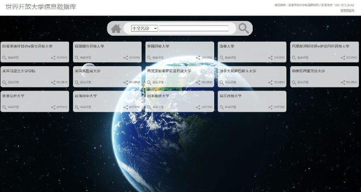
Task: Open the 中文名称 search field dropdown
Action: click(x=144, y=28)
